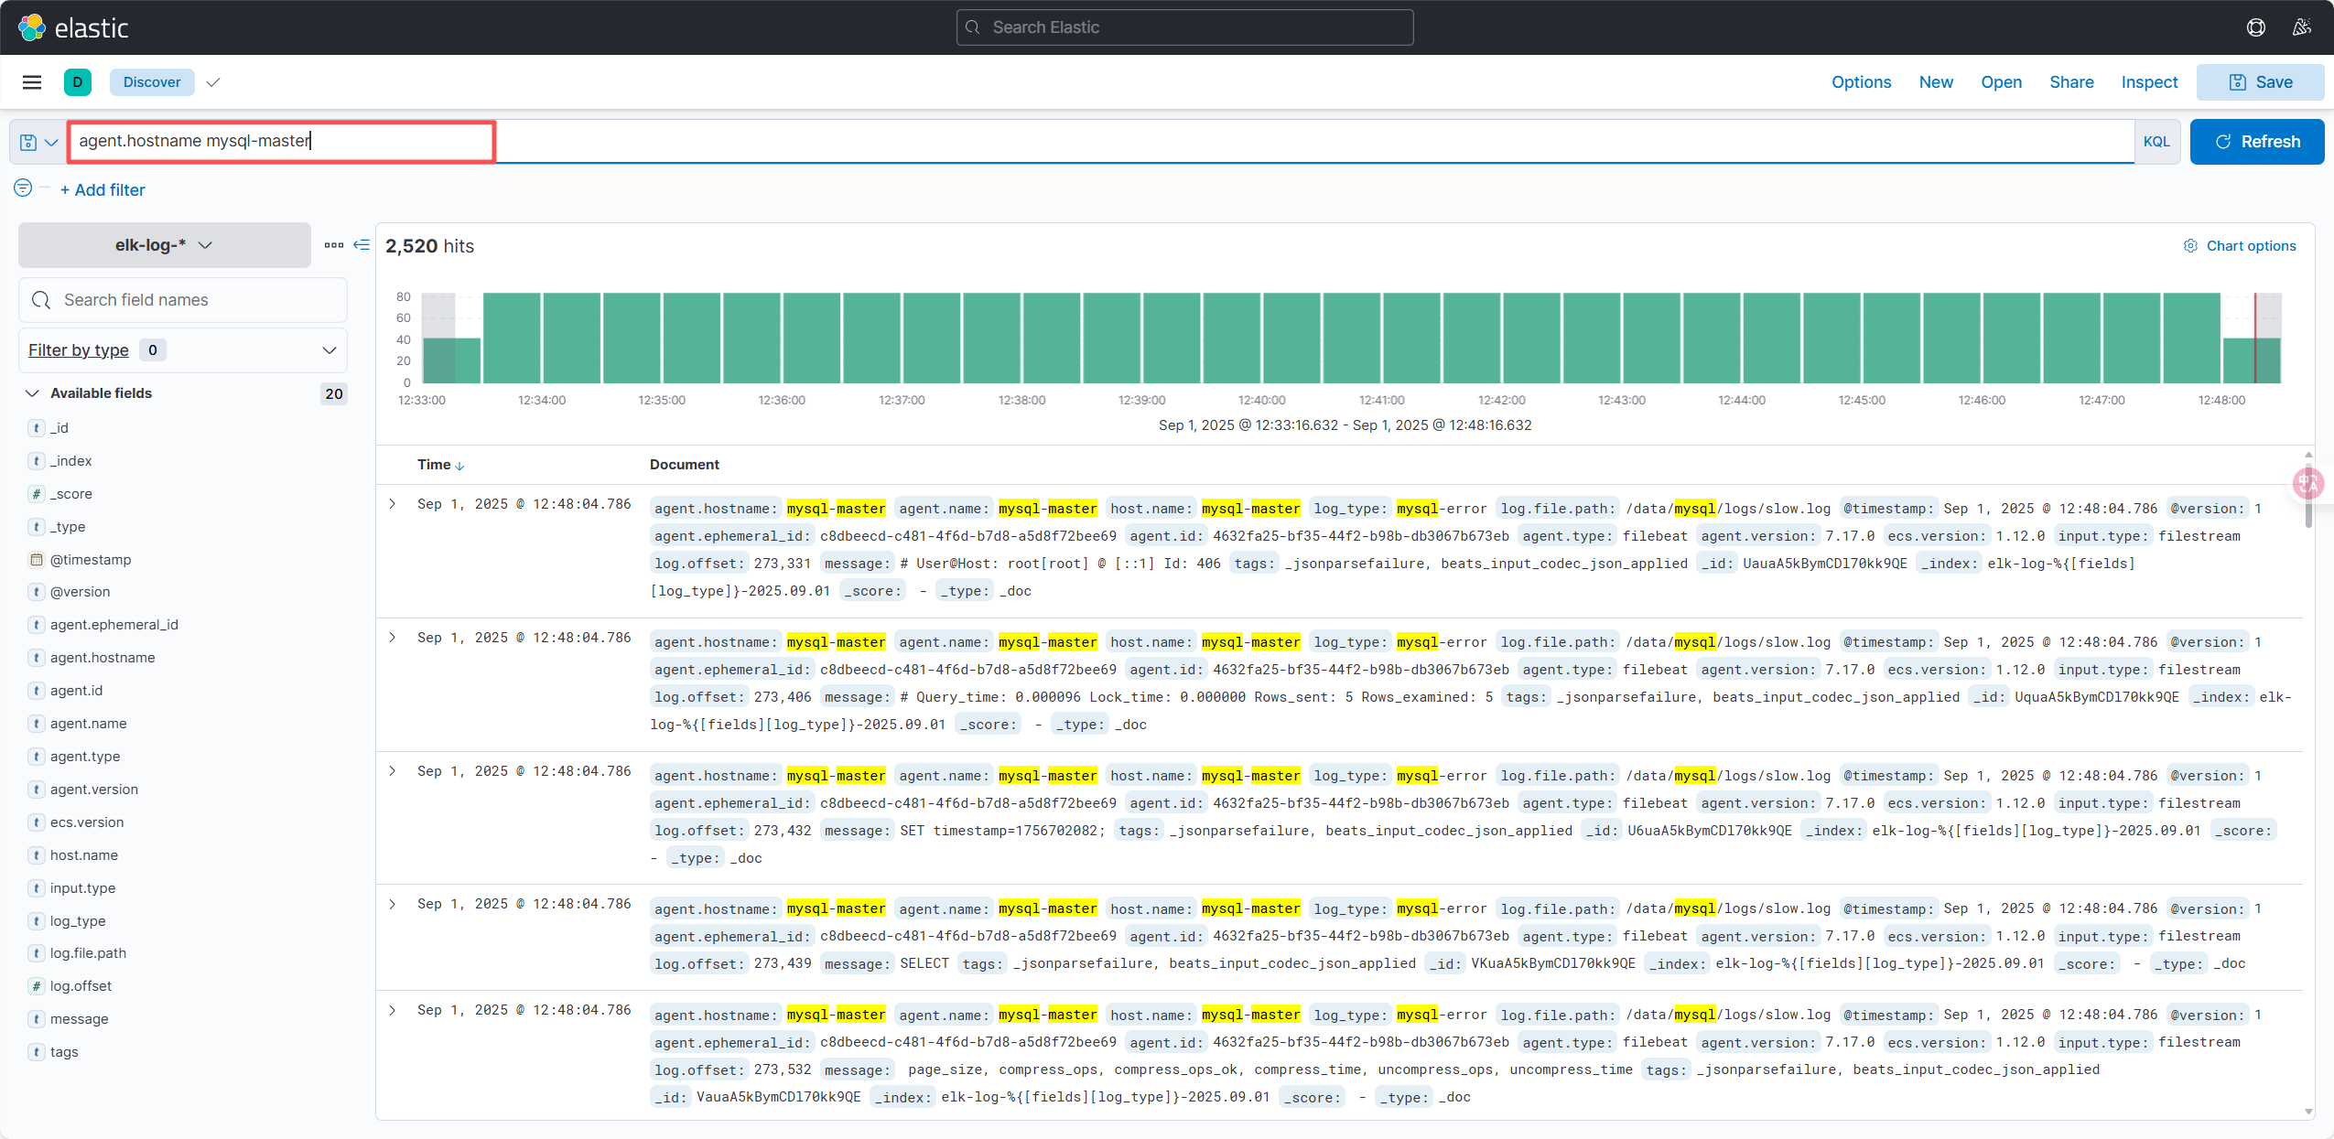Click the agent.hostname field type icon
The height and width of the screenshot is (1139, 2334).
coord(37,658)
